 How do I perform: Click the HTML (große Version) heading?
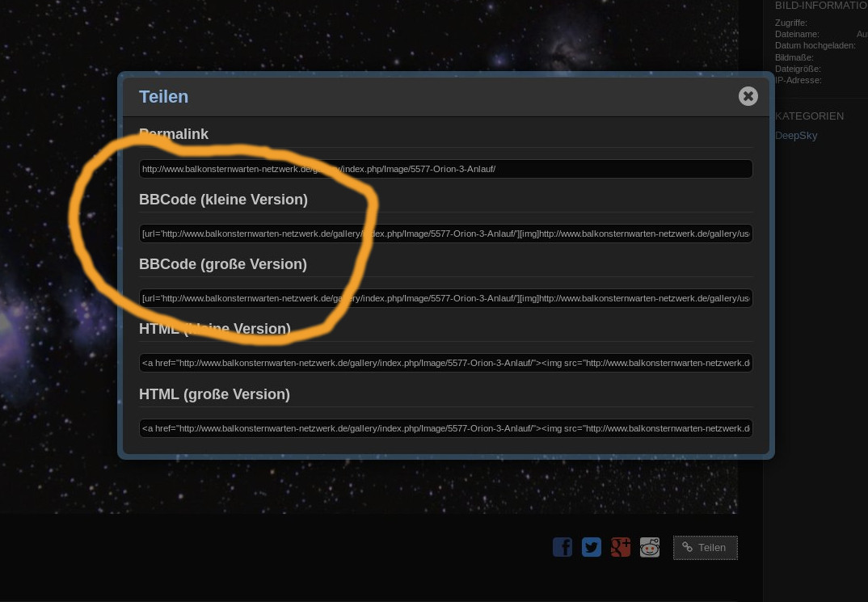(214, 394)
